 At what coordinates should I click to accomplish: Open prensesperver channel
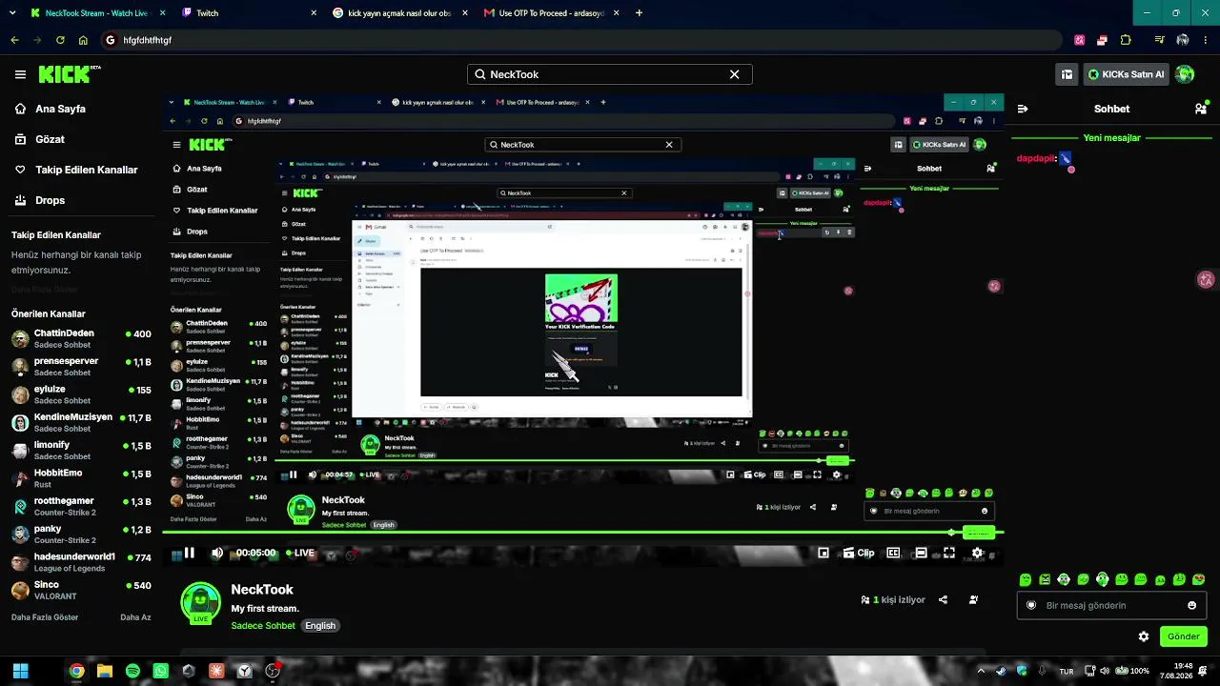[x=81, y=366]
